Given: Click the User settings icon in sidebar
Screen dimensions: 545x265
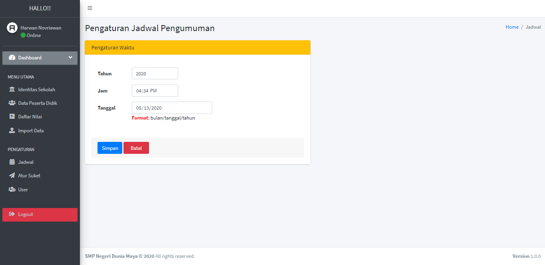Looking at the screenshot, I should pos(12,190).
